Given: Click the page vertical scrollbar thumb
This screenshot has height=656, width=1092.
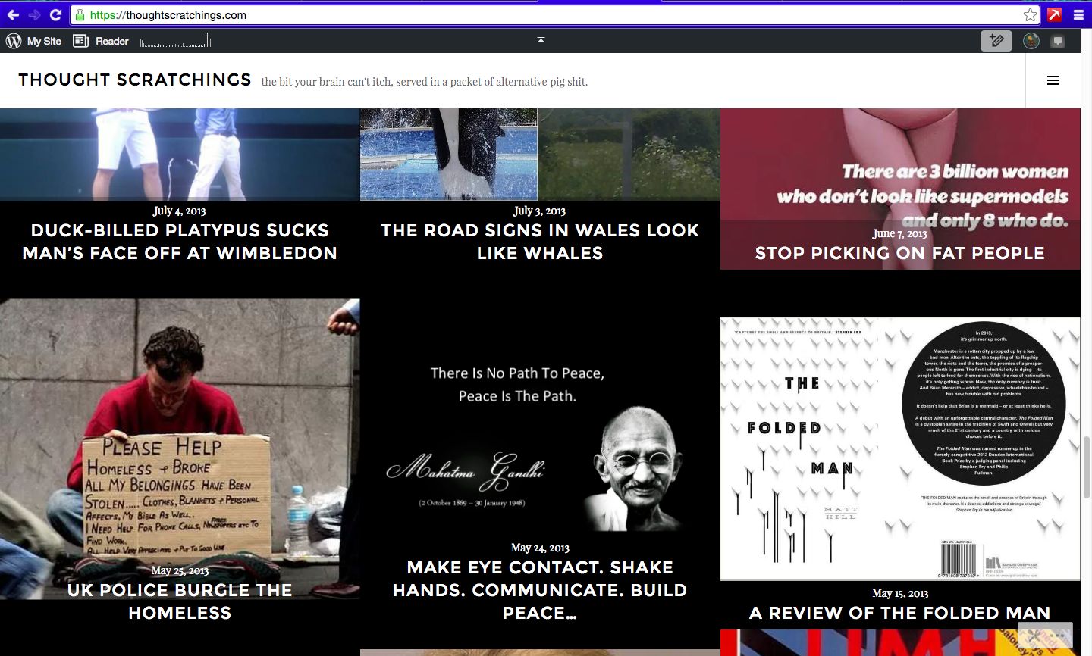Looking at the screenshot, I should pyautogui.click(x=1086, y=467).
